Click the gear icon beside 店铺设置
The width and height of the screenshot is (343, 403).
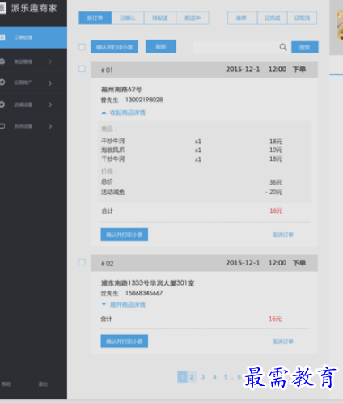[2, 104]
